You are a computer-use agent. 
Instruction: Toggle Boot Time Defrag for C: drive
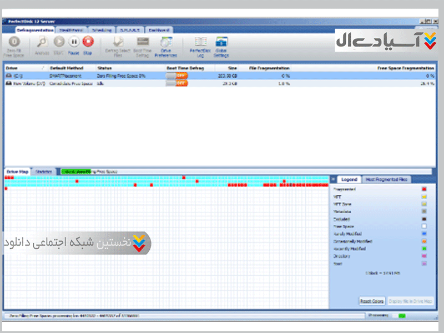[177, 75]
